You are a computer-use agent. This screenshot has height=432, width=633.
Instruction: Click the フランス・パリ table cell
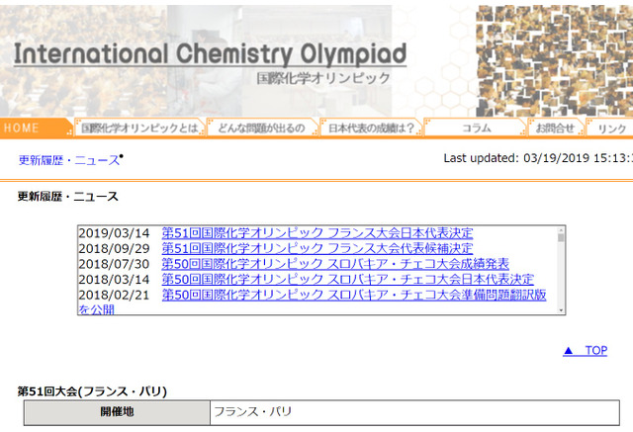click(x=414, y=412)
